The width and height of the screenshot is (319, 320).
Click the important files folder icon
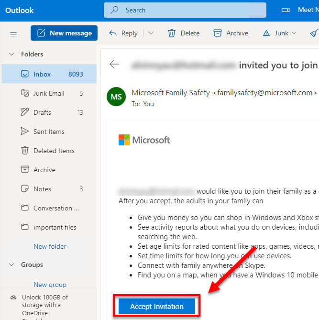[25, 227]
